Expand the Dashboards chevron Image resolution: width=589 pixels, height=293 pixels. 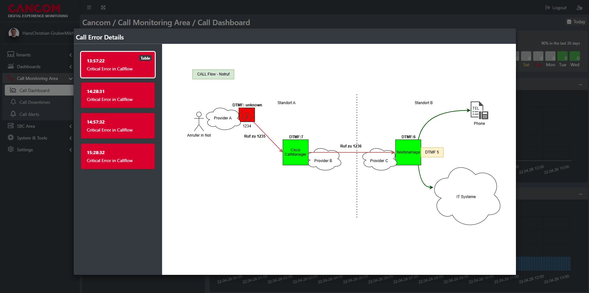click(x=71, y=67)
